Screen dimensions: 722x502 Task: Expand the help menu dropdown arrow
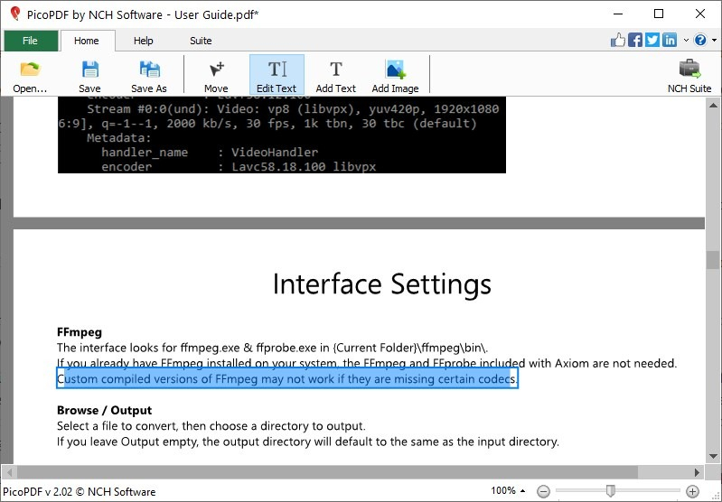tap(714, 41)
